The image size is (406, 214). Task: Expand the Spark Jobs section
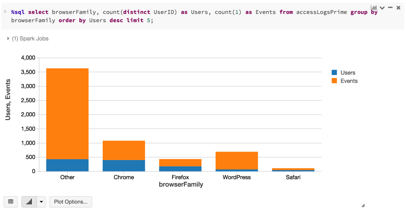[28, 38]
